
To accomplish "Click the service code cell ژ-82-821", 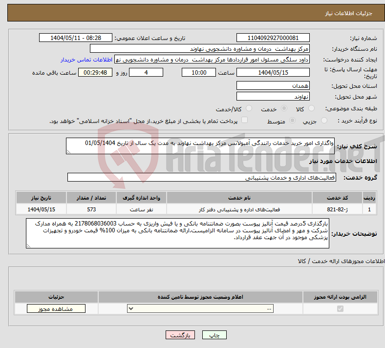I will pyautogui.click(x=338, y=209).
